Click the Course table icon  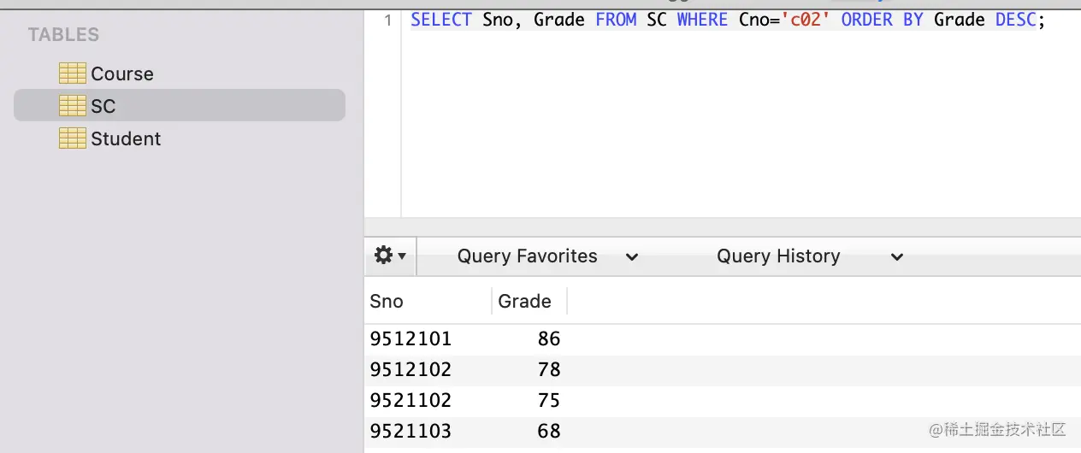(x=72, y=74)
